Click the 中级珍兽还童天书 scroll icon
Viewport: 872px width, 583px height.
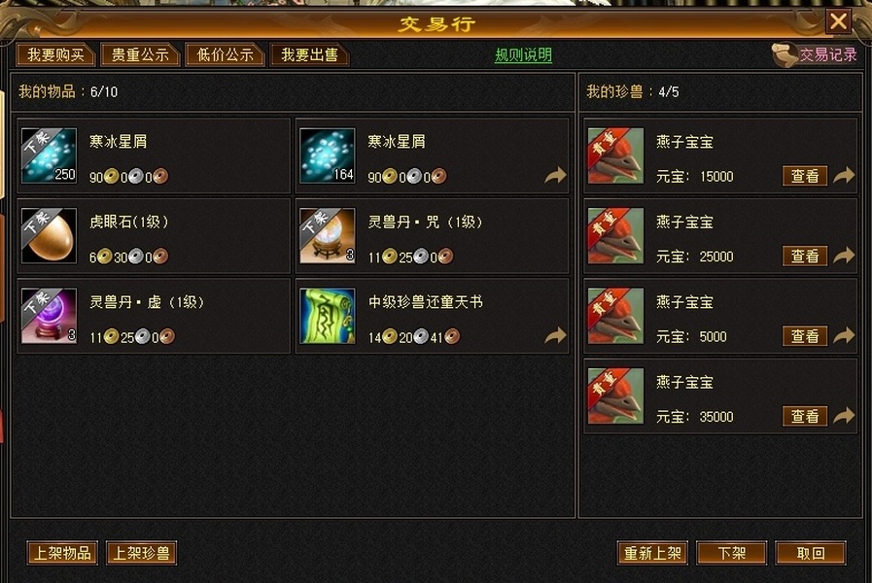tap(327, 316)
